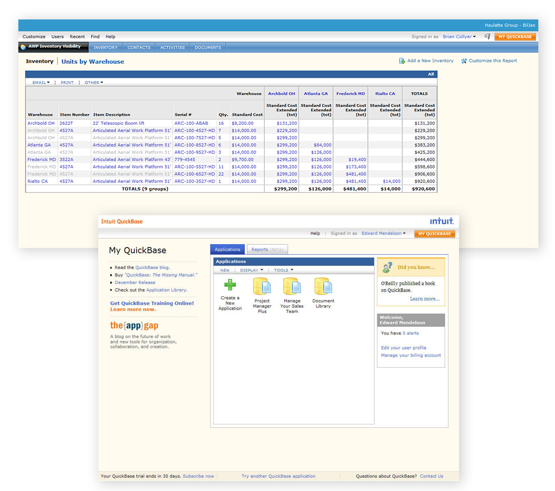Click the 0 alerts link

[x=411, y=333]
